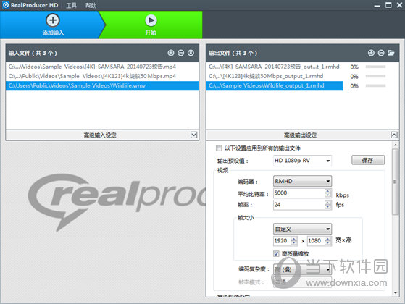405x304 pixels.
Task: Decrease frame rate with the down arrow
Action: click(327, 207)
